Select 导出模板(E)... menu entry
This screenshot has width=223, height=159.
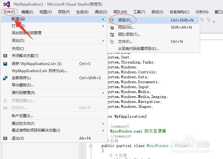[x=54, y=85]
